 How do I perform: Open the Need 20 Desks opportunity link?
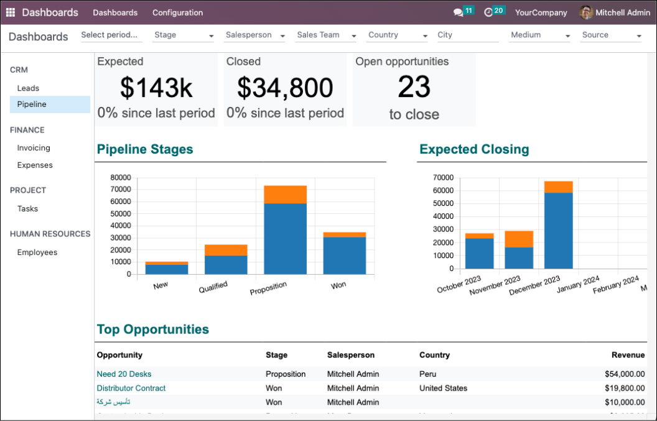(124, 374)
